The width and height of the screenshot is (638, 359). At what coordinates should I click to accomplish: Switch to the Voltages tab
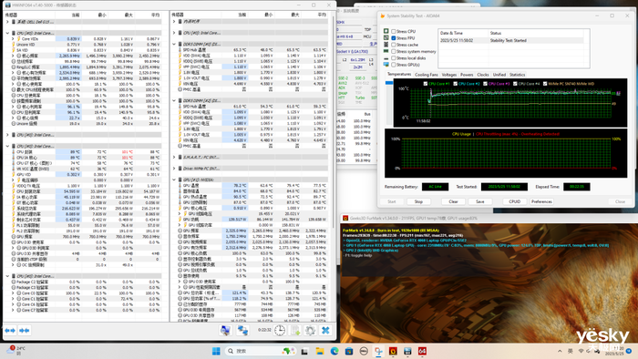point(448,75)
